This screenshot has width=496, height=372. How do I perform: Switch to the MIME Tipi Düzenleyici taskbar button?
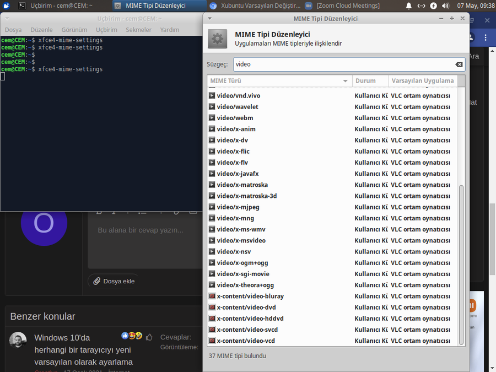pyautogui.click(x=159, y=6)
